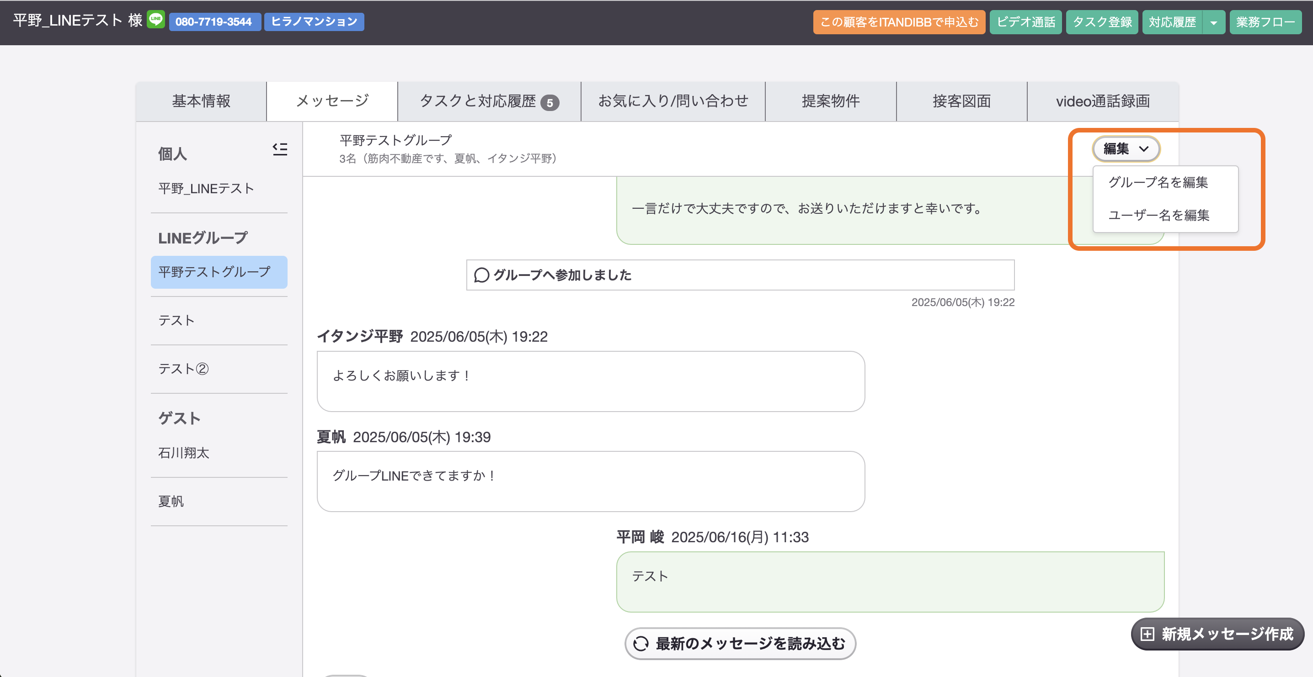This screenshot has height=677, width=1313.
Task: Open the 編集 dropdown
Action: 1126,149
